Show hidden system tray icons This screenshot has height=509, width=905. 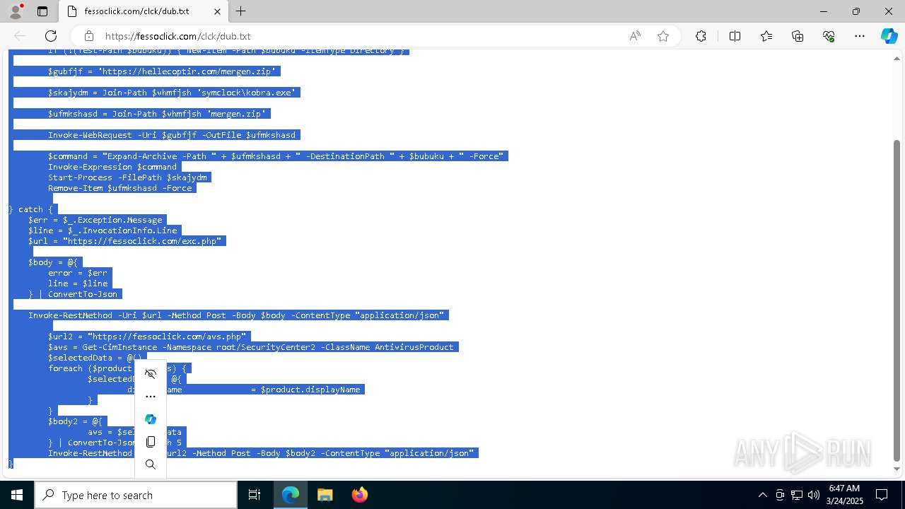(762, 495)
